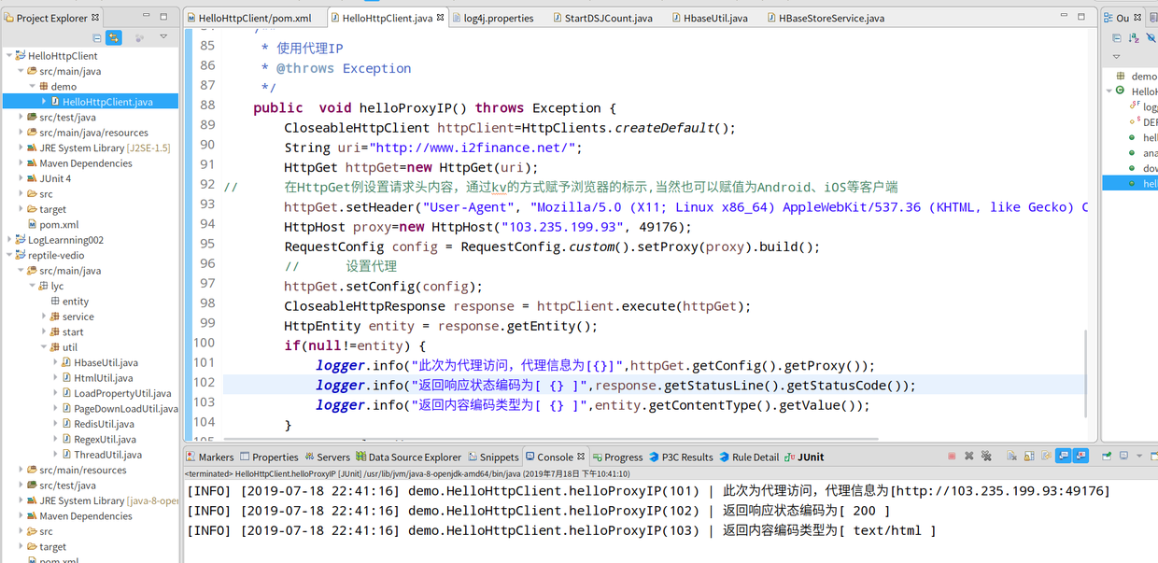The image size is (1158, 563).
Task: Toggle Show Console on standard error
Action: [1080, 456]
